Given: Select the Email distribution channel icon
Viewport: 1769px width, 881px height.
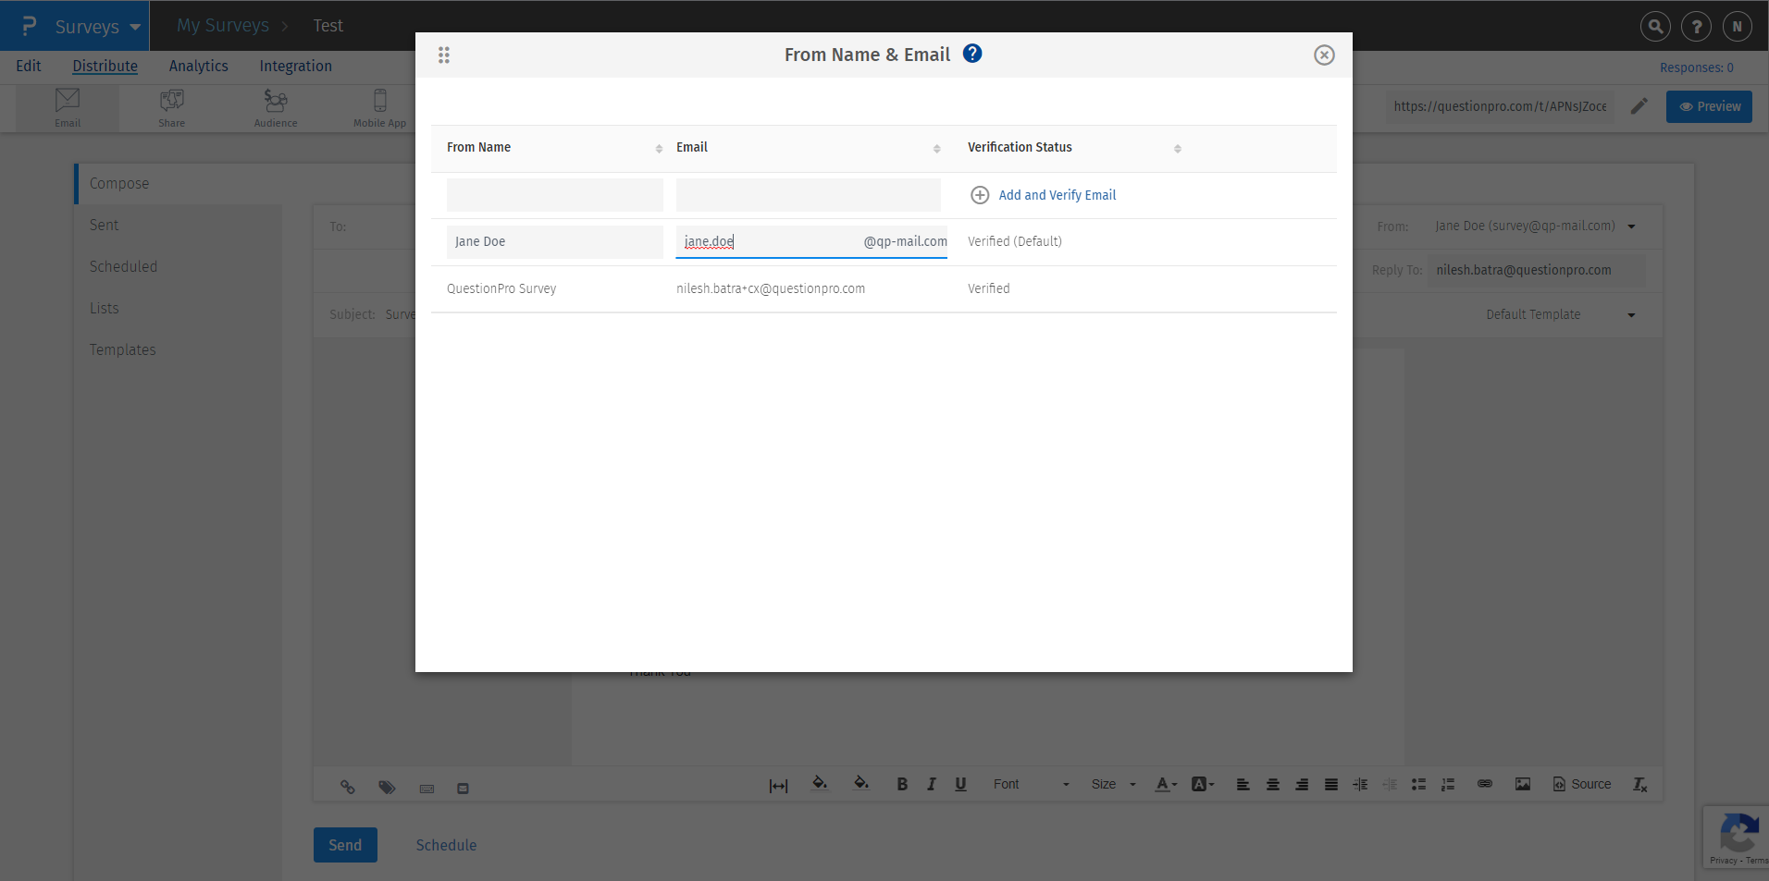Looking at the screenshot, I should [x=67, y=107].
